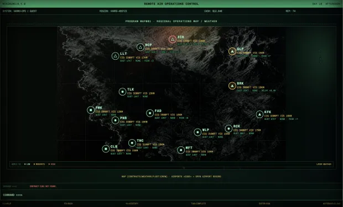The image size is (343, 207).
Task: Click the Remote Air Operations Control title
Action: (171, 4)
